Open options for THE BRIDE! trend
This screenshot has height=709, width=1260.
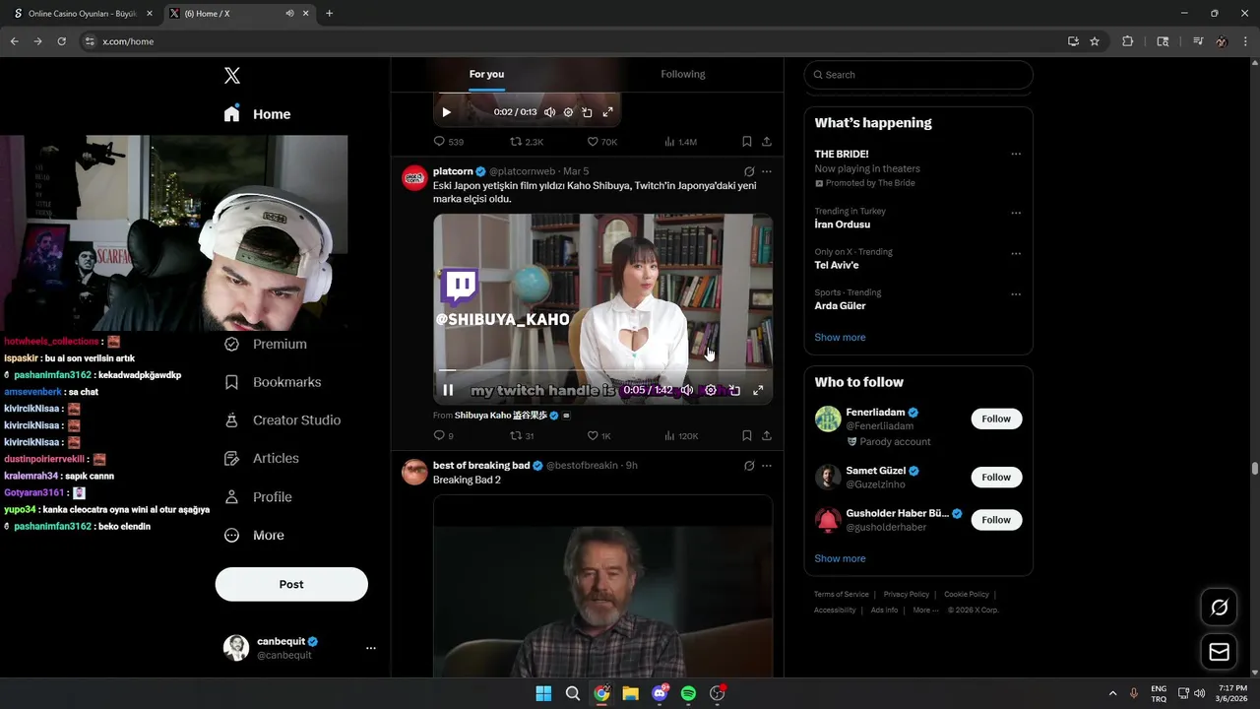(x=1016, y=154)
